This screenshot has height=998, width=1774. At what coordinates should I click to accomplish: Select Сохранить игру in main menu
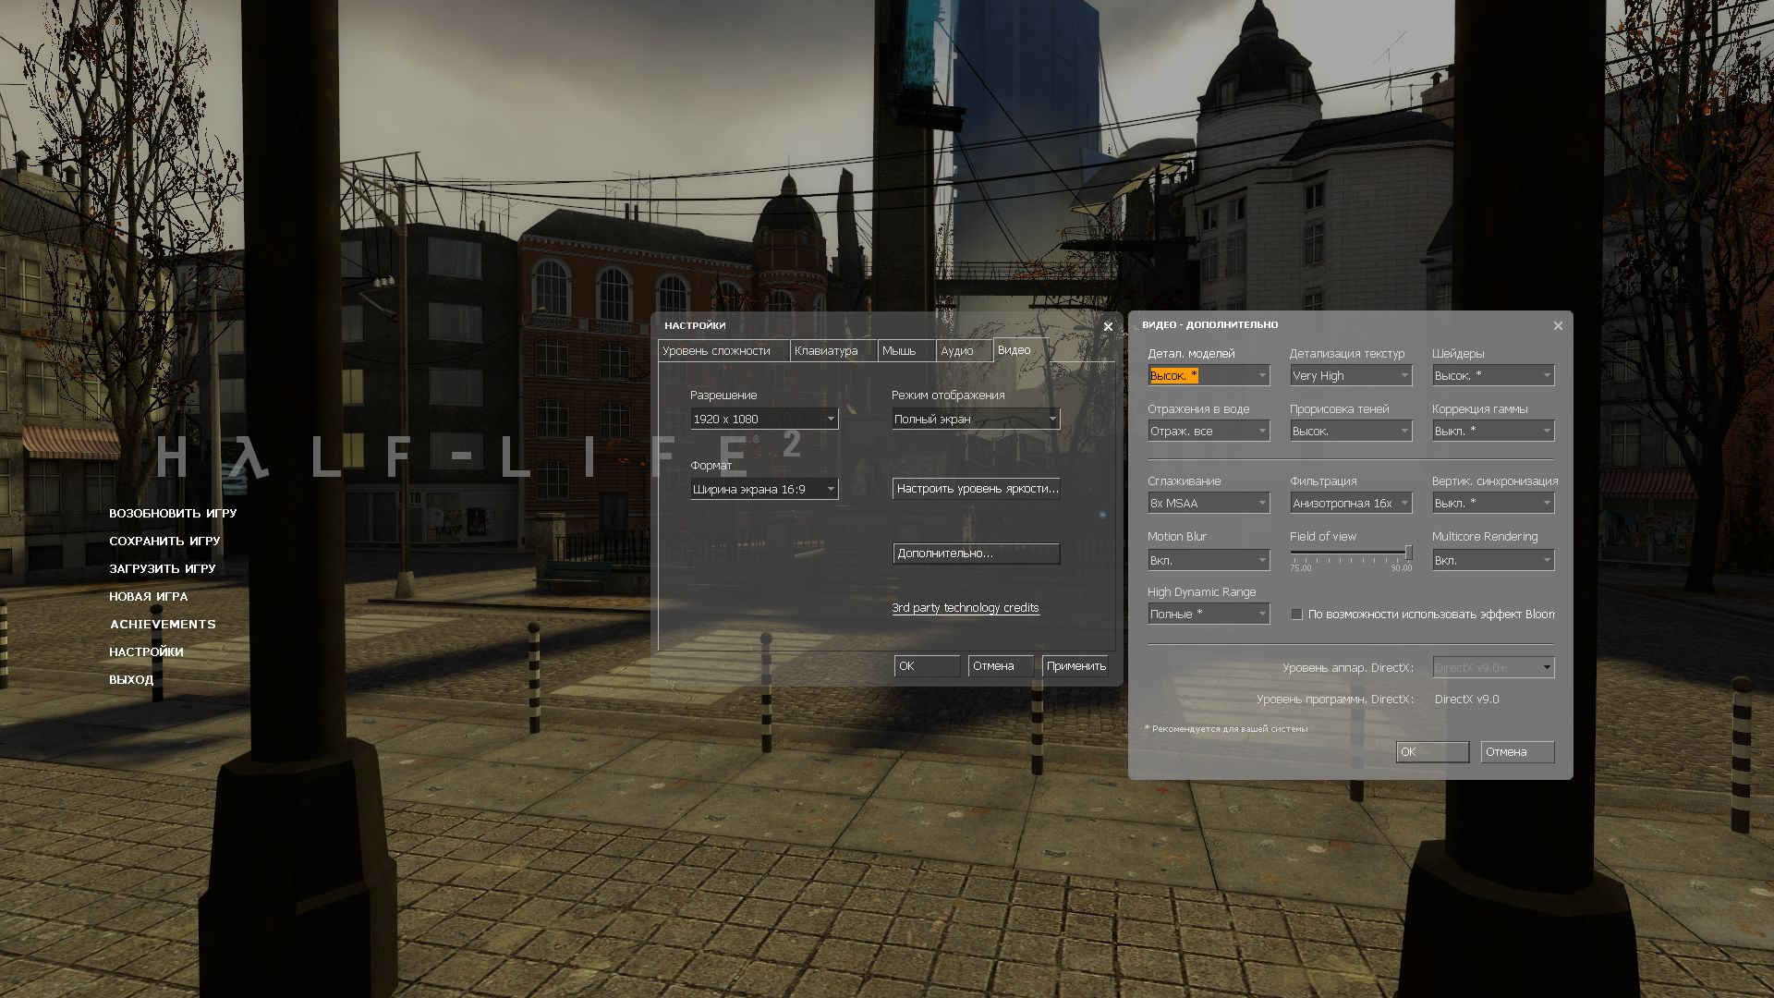click(x=164, y=542)
